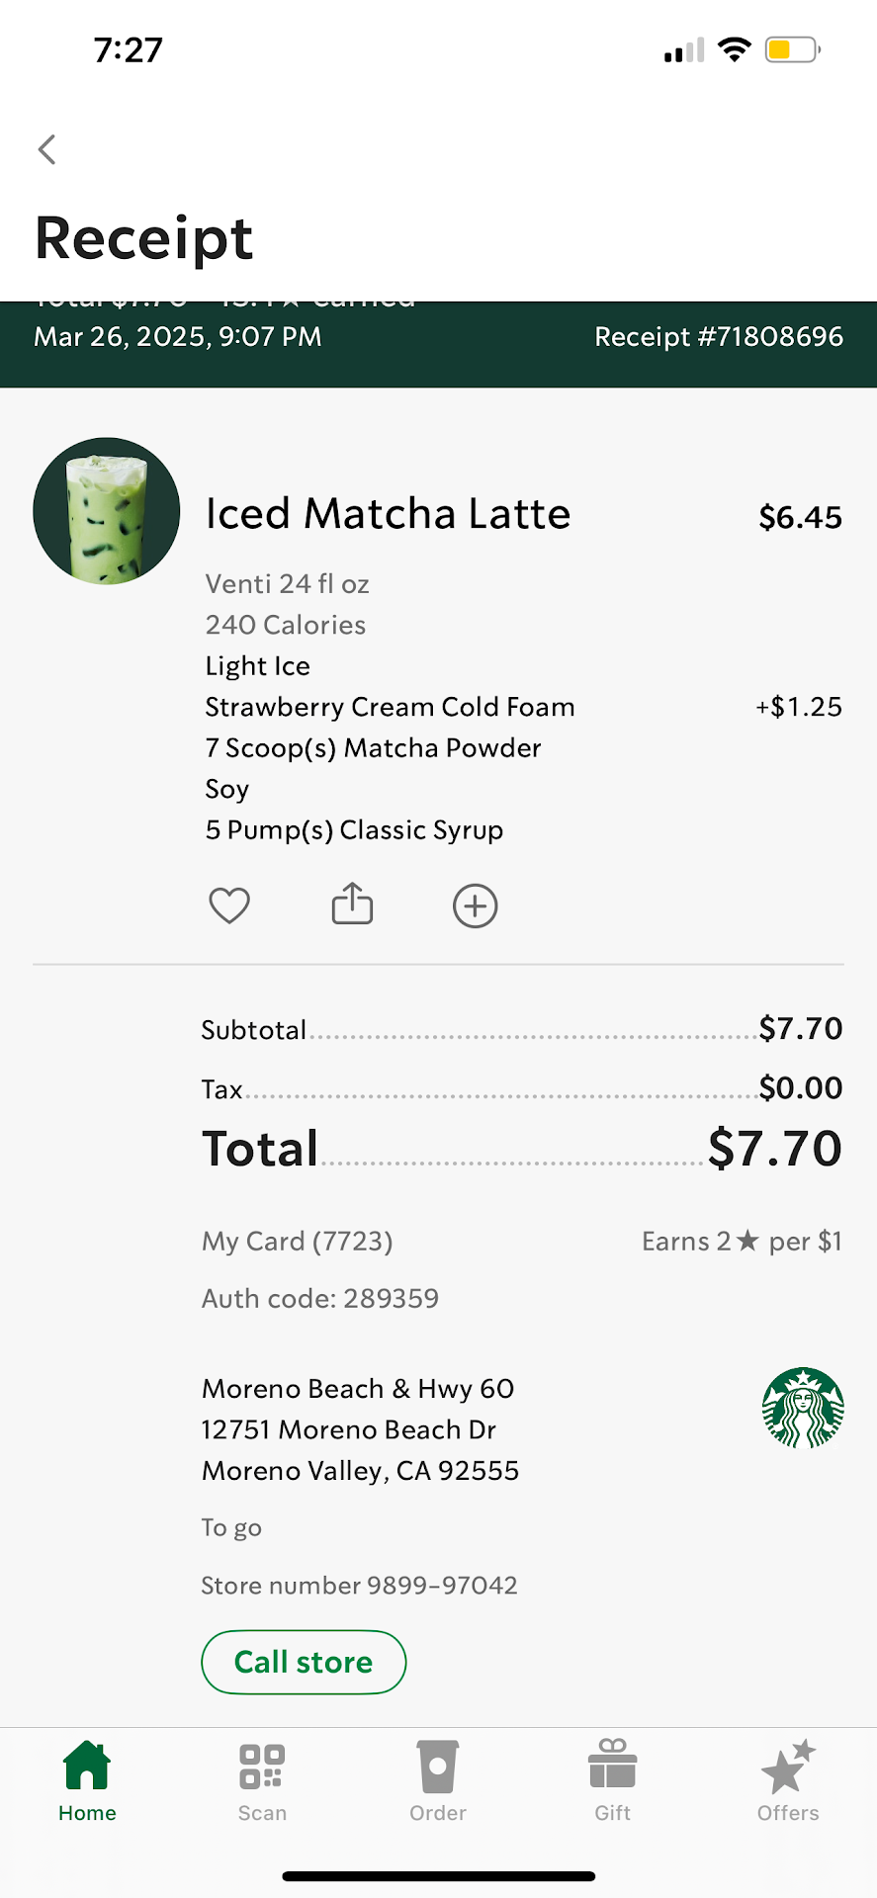Tap the Starbucks siren logo
Image resolution: width=877 pixels, height=1898 pixels.
(x=803, y=1409)
